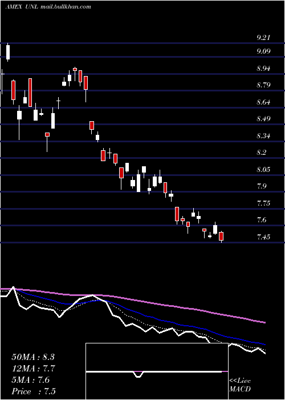Click the 9.09 price axis label
The image size is (285, 400).
coord(263,51)
